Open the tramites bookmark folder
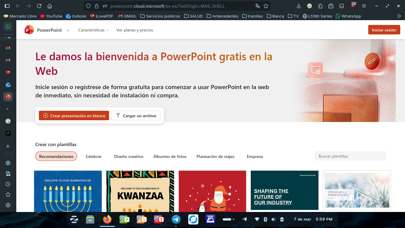Image resolution: width=405 pixels, height=228 pixels. pyautogui.click(x=252, y=16)
